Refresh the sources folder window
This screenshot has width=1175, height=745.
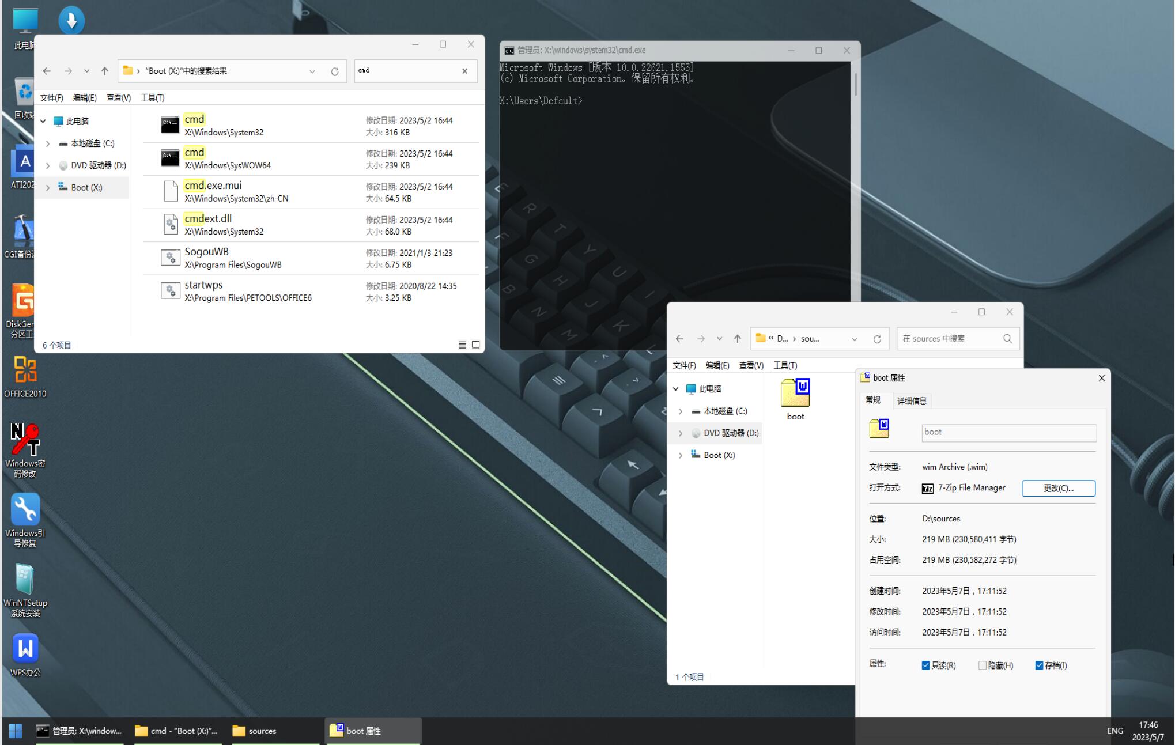pos(877,339)
